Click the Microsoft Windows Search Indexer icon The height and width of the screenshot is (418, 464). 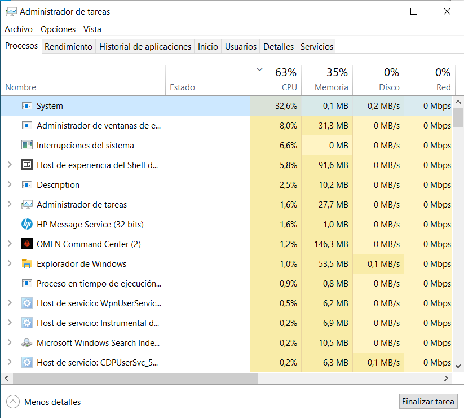pos(27,343)
